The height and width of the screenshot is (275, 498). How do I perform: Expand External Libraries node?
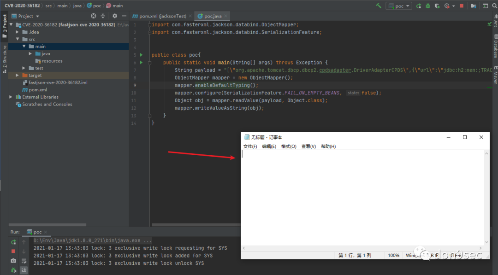coord(11,97)
